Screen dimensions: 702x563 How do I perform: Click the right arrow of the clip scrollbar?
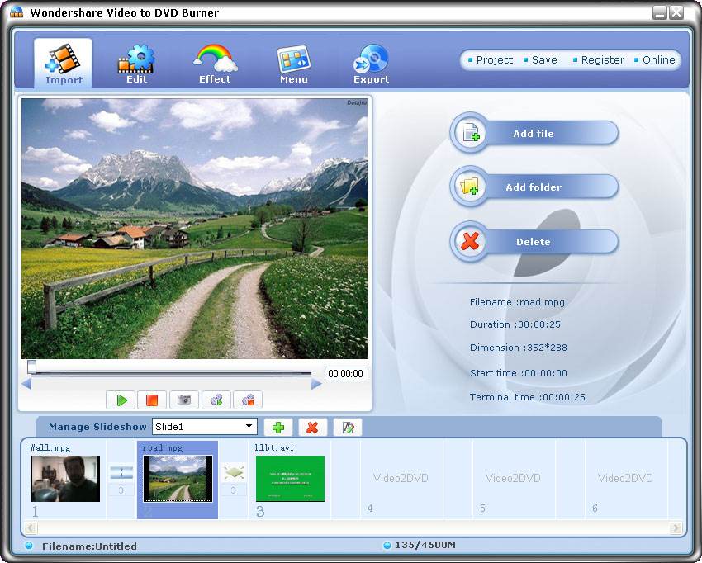click(x=676, y=528)
